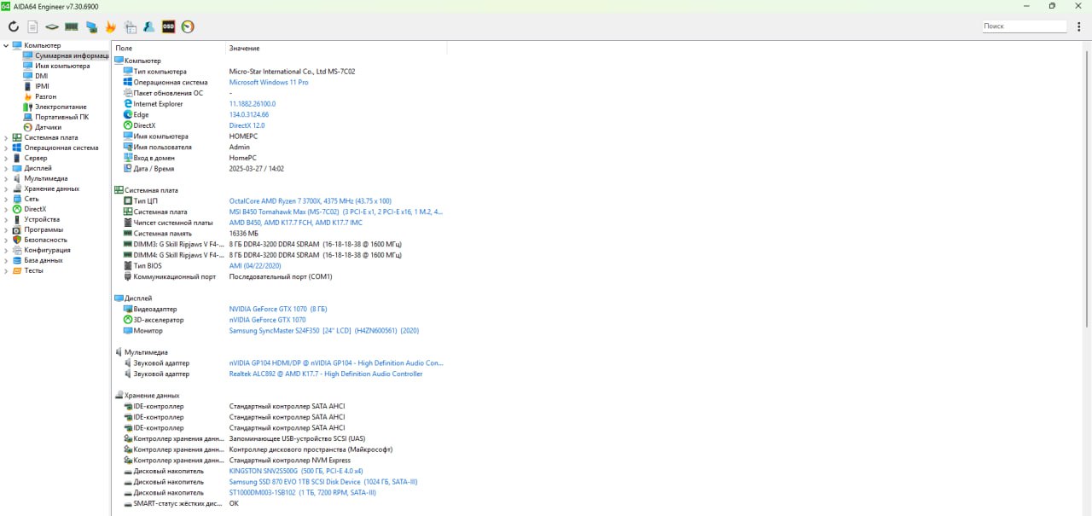Screen dimensions: 1092x516
Task: Expand the Операционная система tree node
Action: coord(6,148)
